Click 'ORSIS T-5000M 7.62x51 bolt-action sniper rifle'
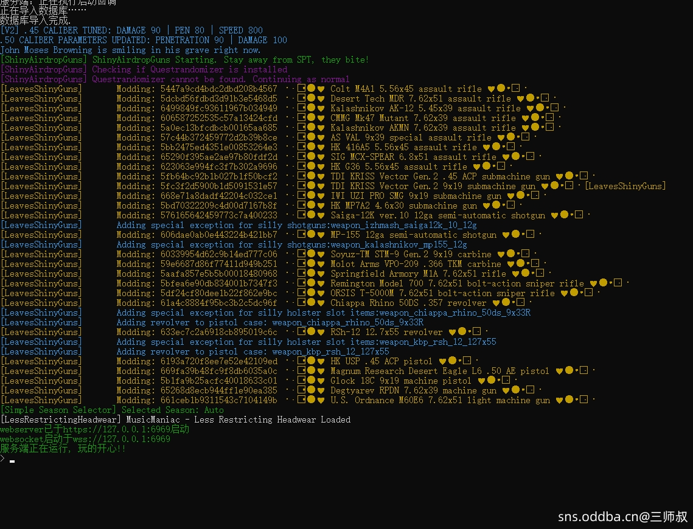This screenshot has height=529, width=693. coord(443,292)
